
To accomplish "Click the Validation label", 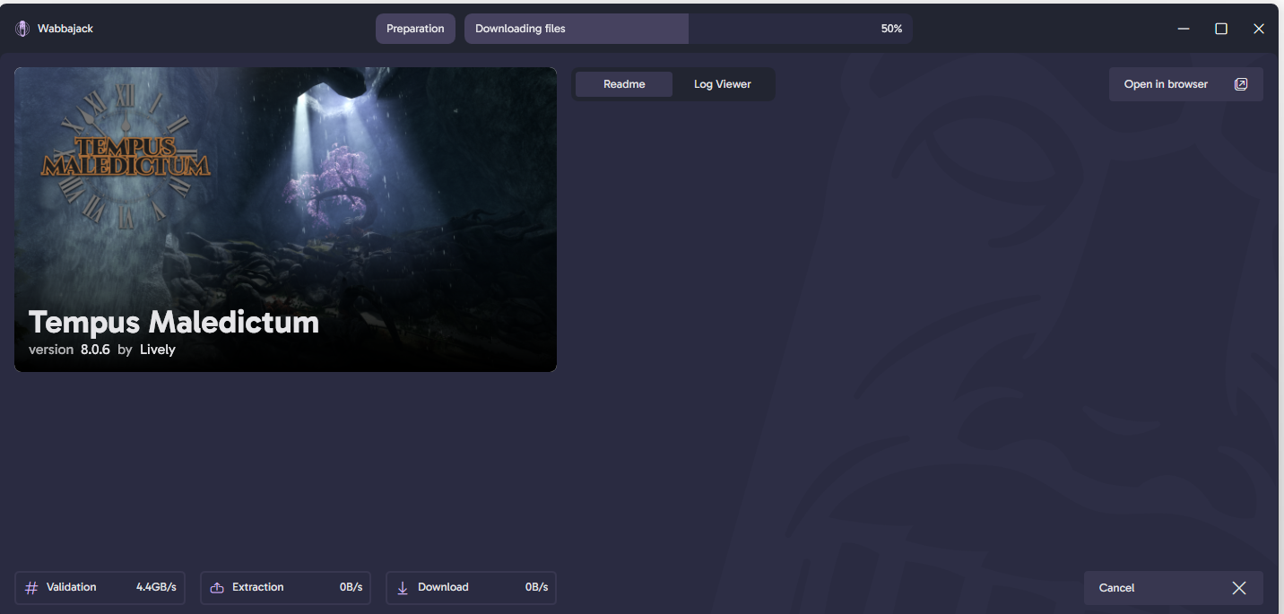I will coord(72,587).
